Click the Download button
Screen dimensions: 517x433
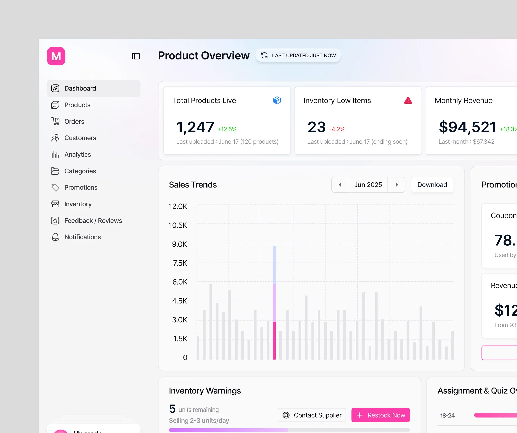click(x=432, y=185)
